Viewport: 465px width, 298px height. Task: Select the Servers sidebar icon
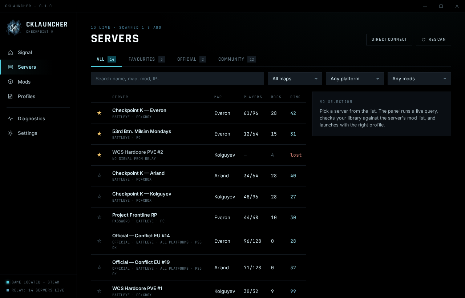point(10,67)
